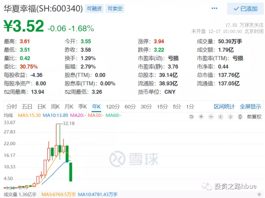The width and height of the screenshot is (265, 198).
Task: Click the current price ¥3.52
Action: tap(24, 26)
